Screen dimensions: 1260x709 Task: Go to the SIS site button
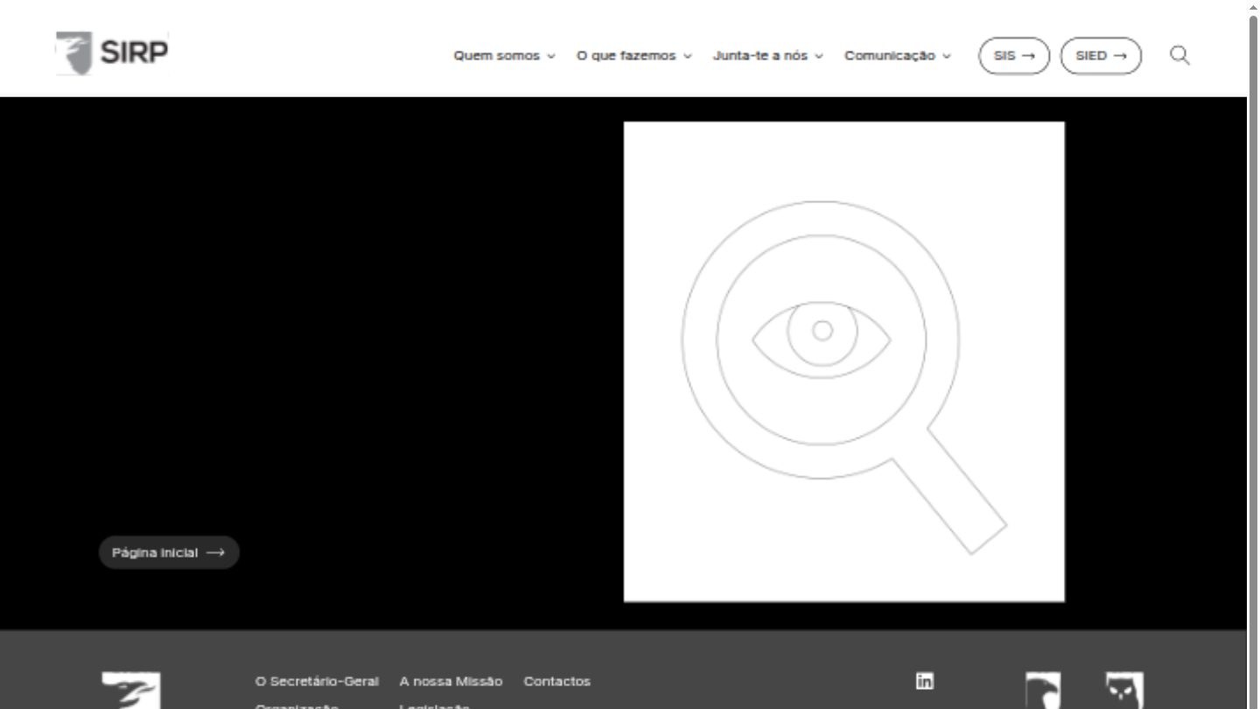pos(1014,55)
